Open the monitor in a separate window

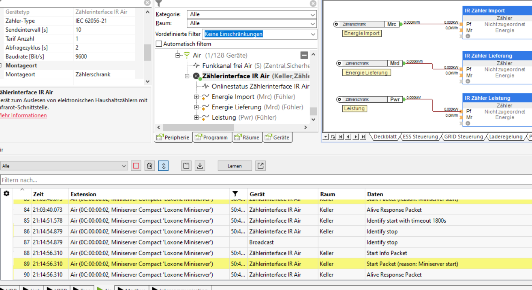click(260, 166)
